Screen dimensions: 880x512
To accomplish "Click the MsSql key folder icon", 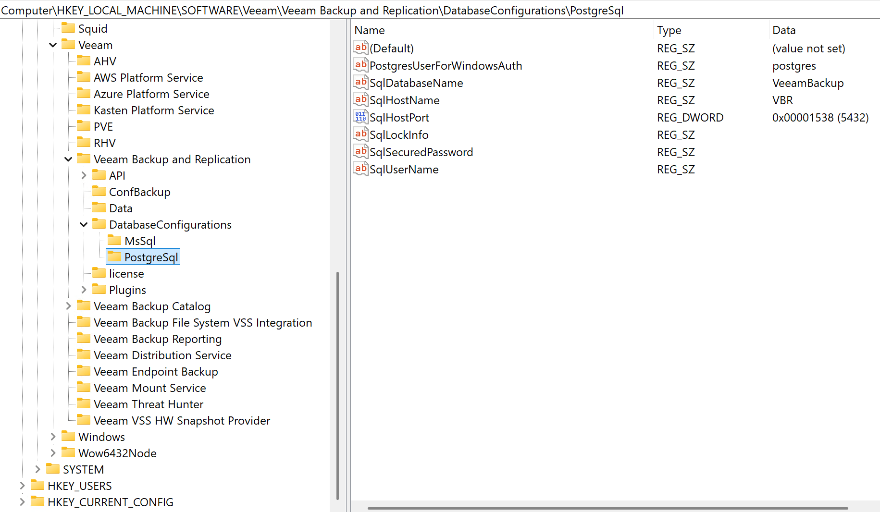I will tap(114, 240).
